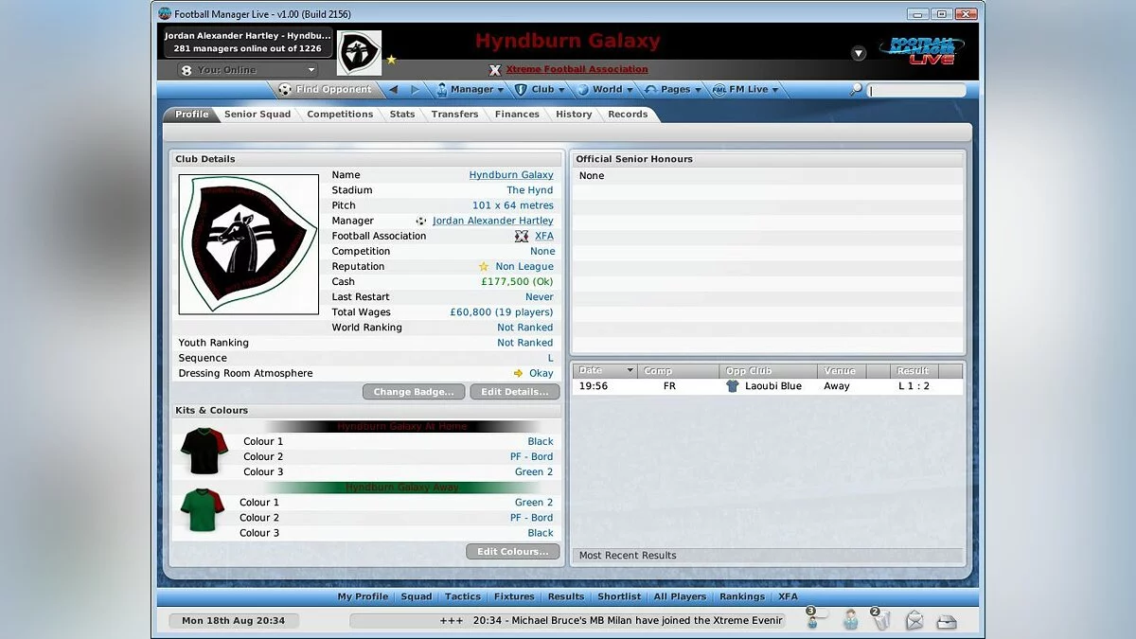Viewport: 1136px width, 639px height.
Task: Click the black home kit shirt swatch
Action: pyautogui.click(x=204, y=452)
